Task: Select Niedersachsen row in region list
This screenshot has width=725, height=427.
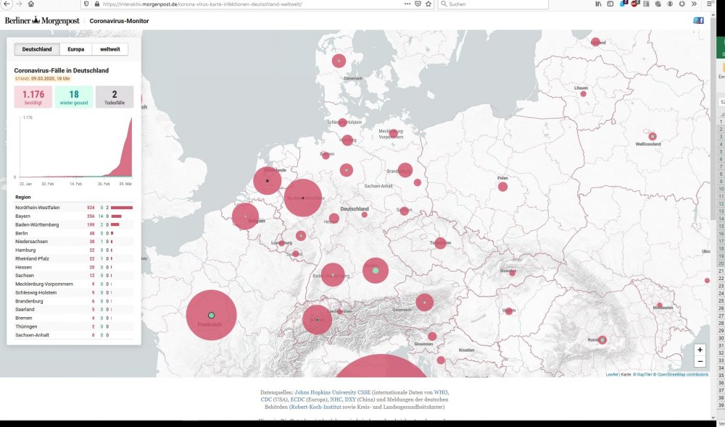Action: tap(74, 242)
